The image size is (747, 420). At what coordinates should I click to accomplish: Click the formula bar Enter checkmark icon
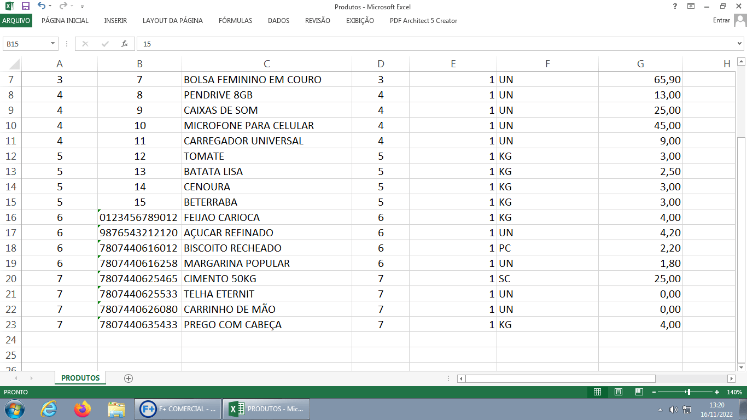point(105,44)
